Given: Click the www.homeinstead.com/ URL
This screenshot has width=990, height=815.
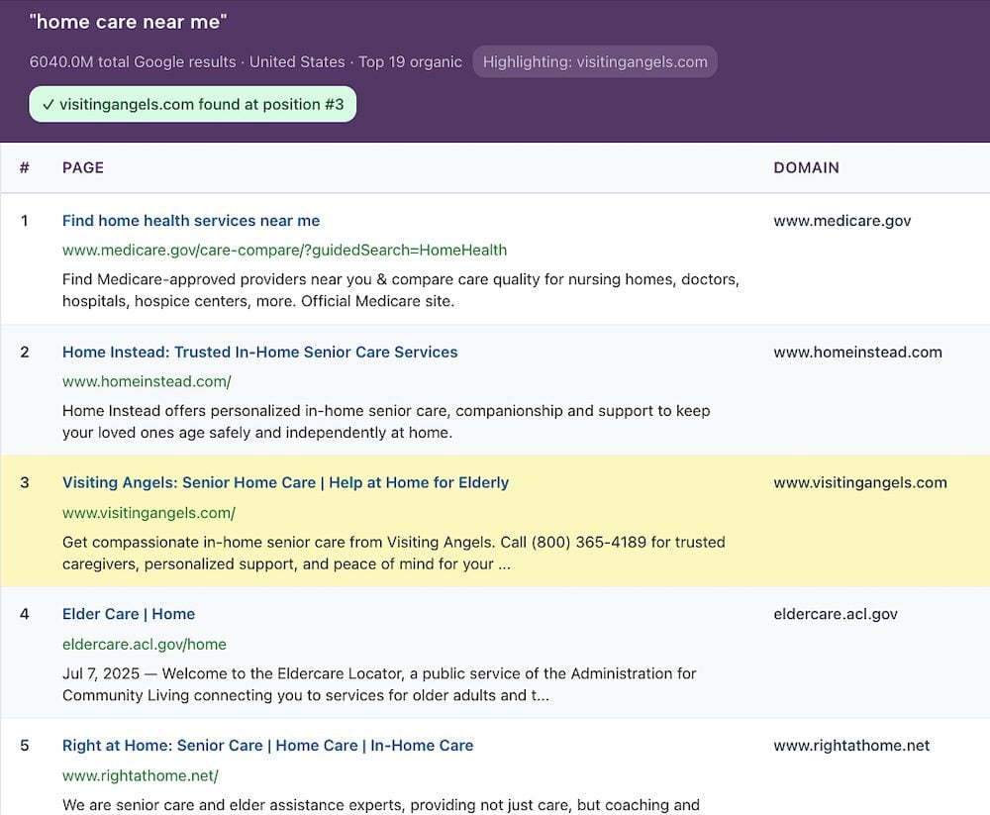Looking at the screenshot, I should pos(147,381).
